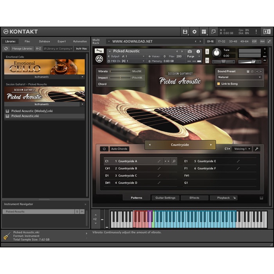Select previous sound preset arrow
274x274 pixels.
257,71
